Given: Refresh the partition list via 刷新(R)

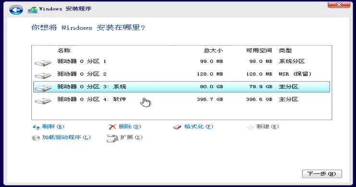Looking at the screenshot, I should (53, 127).
